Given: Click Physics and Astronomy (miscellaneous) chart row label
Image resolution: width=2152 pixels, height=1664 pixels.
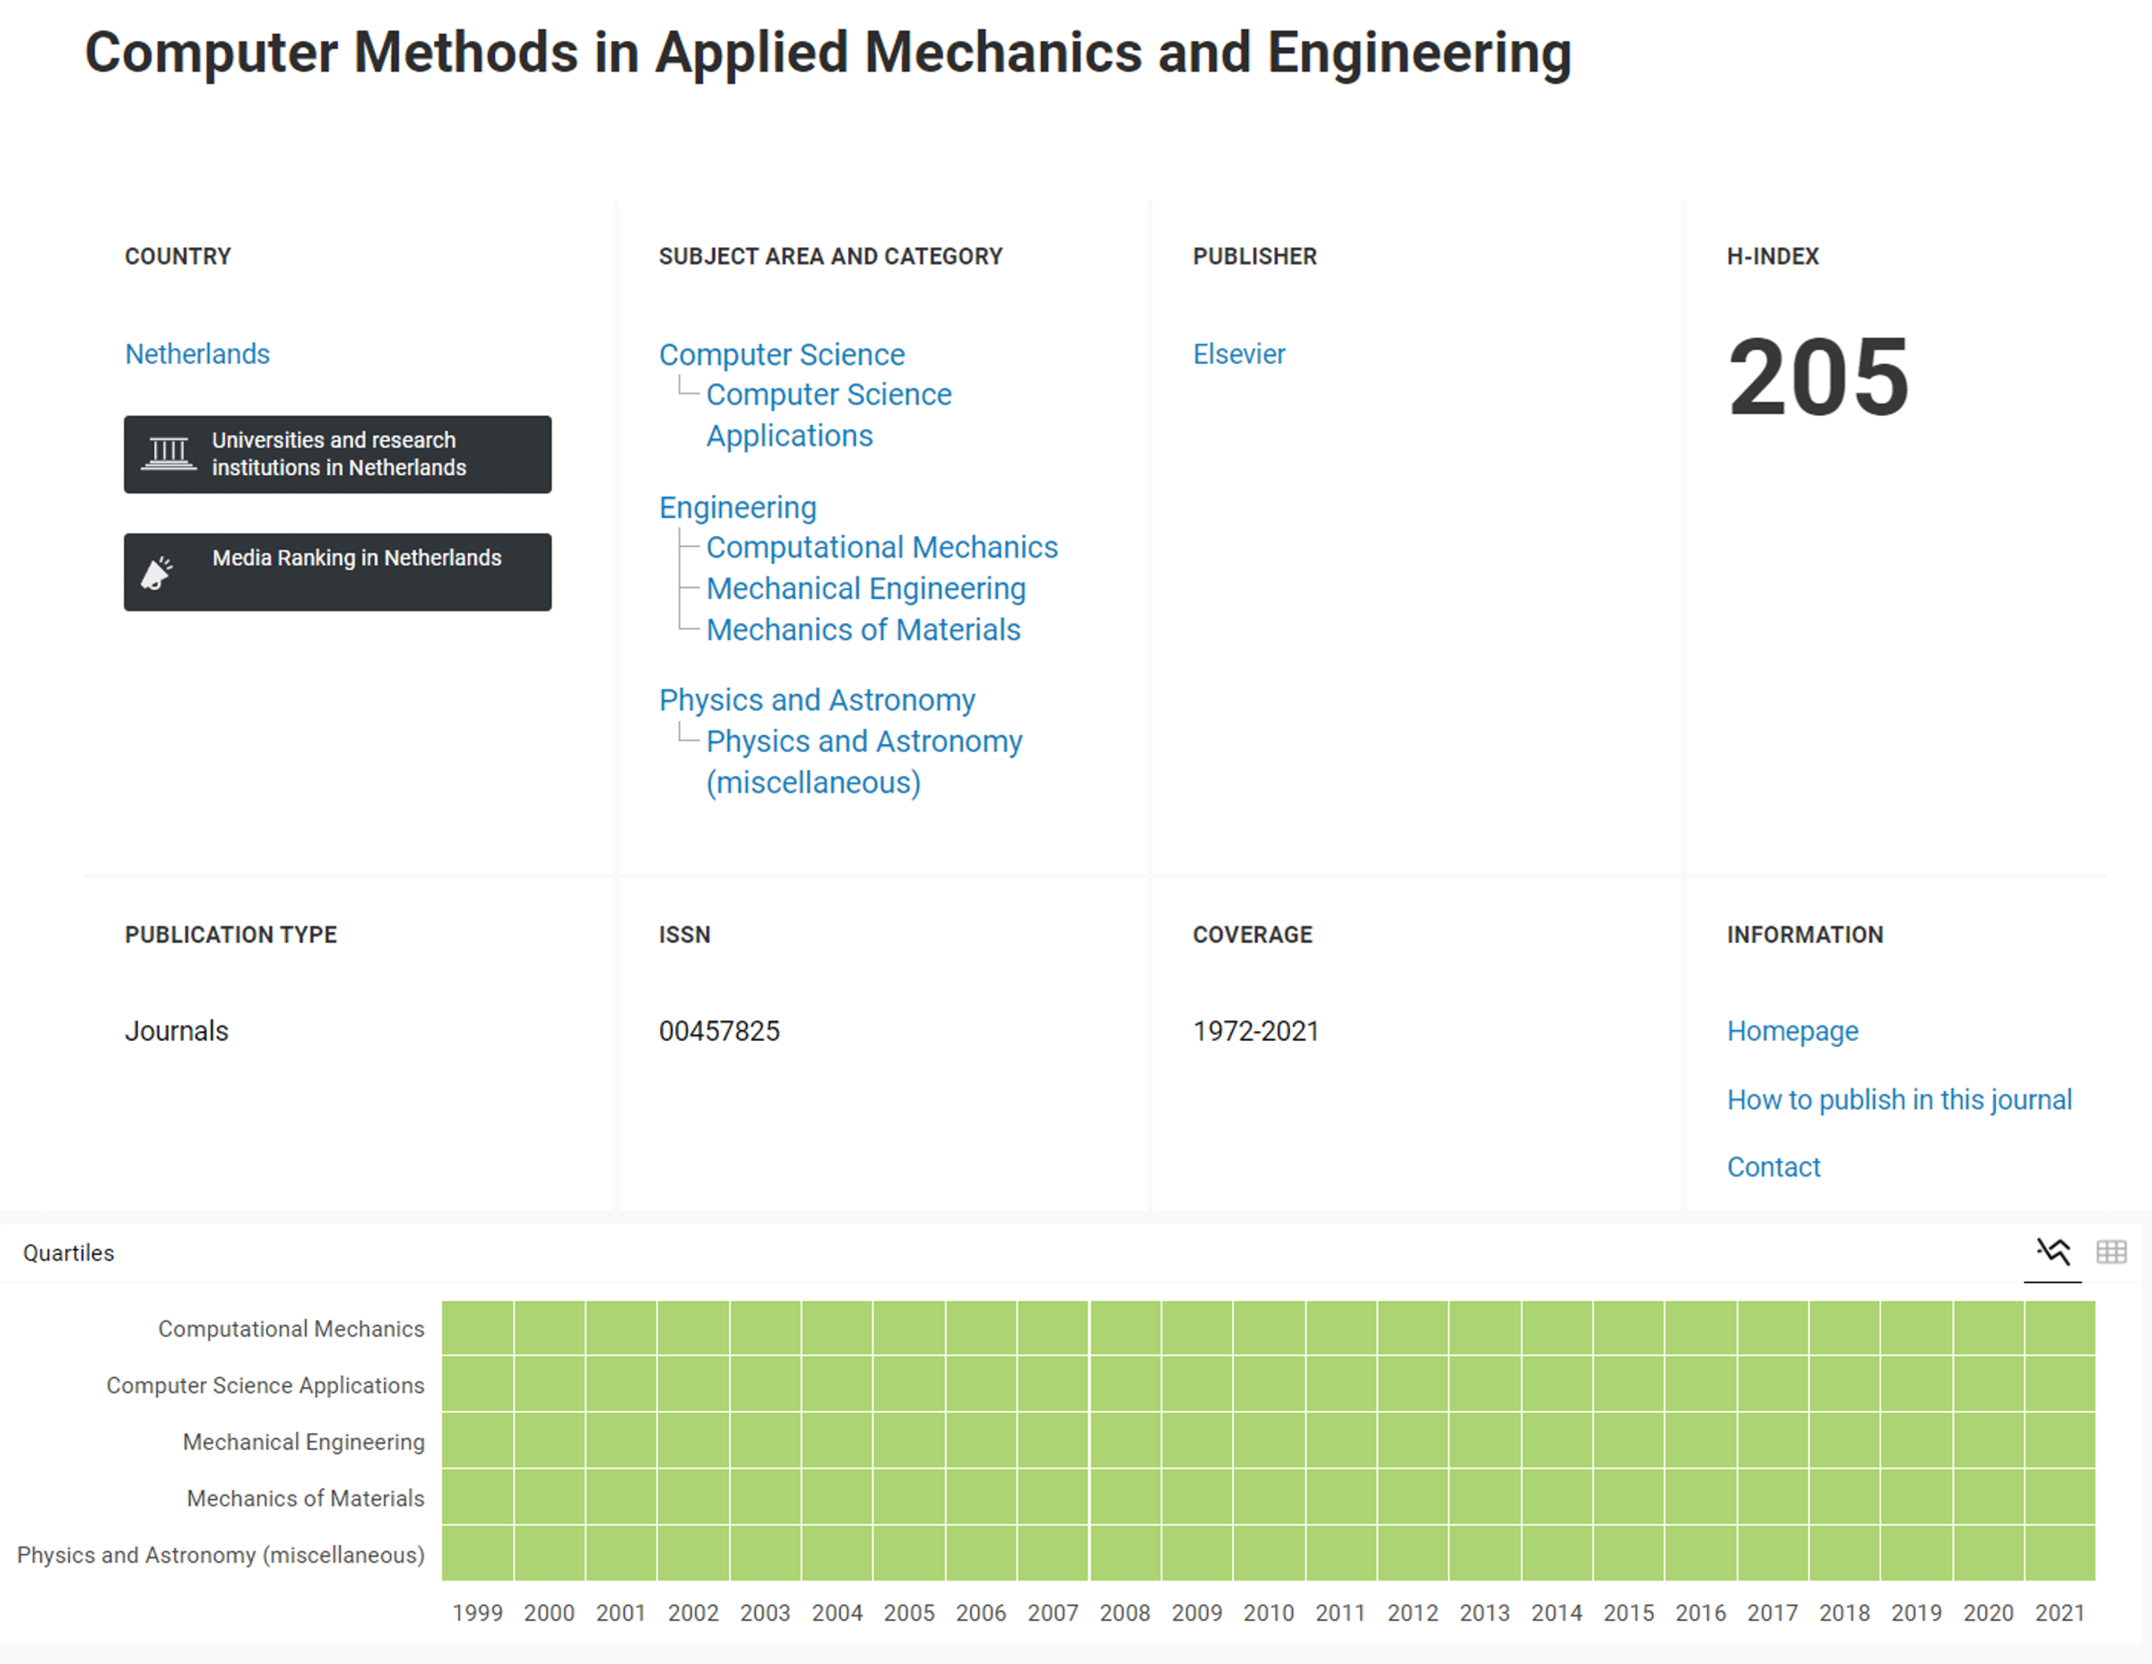Looking at the screenshot, I should [221, 1555].
